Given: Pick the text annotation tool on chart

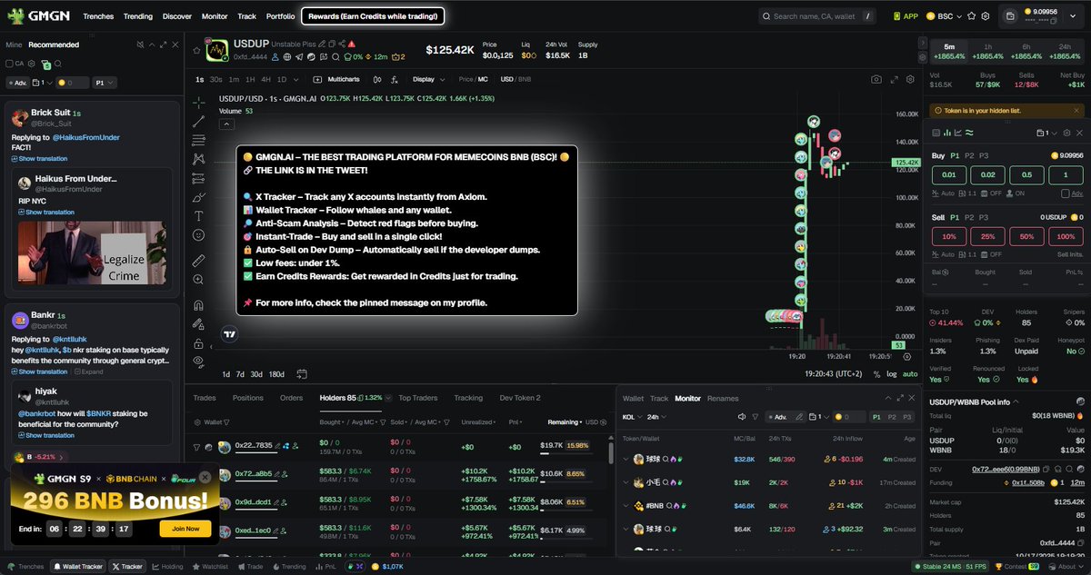Looking at the screenshot, I should (198, 216).
